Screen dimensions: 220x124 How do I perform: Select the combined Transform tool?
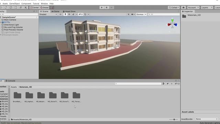click(21, 8)
